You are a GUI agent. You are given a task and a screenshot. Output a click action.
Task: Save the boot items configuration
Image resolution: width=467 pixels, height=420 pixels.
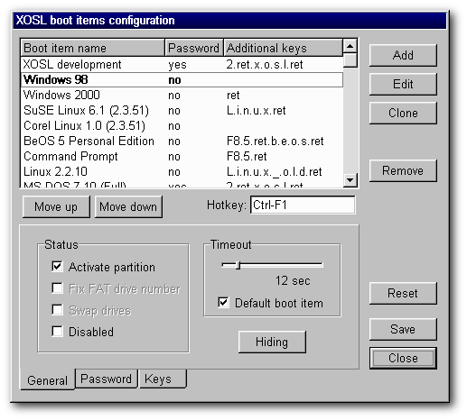coord(403,329)
